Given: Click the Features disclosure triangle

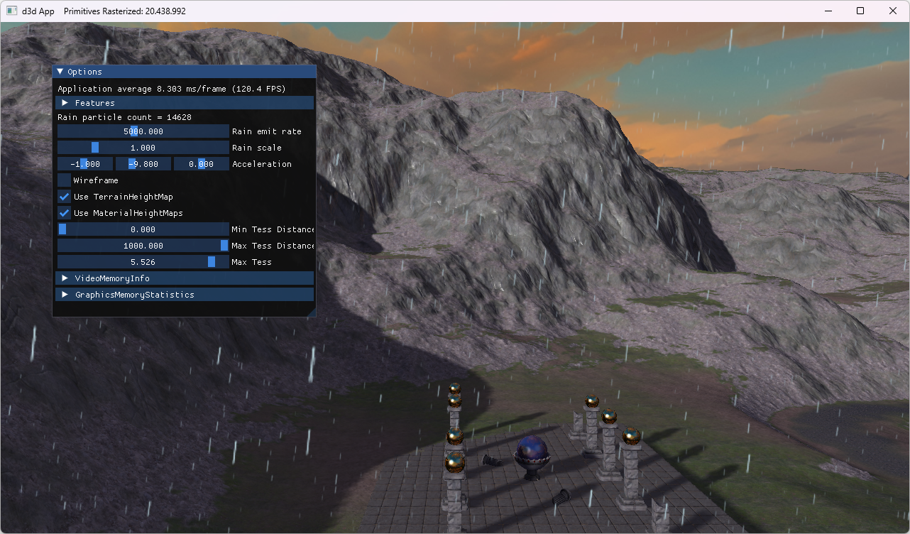Looking at the screenshot, I should pos(64,102).
